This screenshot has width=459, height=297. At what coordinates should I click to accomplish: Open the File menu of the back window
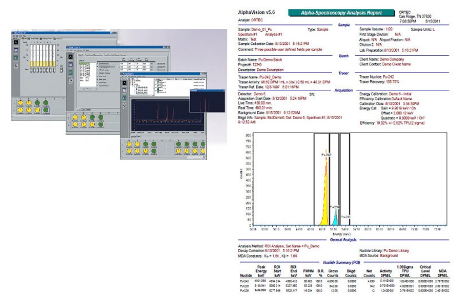click(13, 35)
